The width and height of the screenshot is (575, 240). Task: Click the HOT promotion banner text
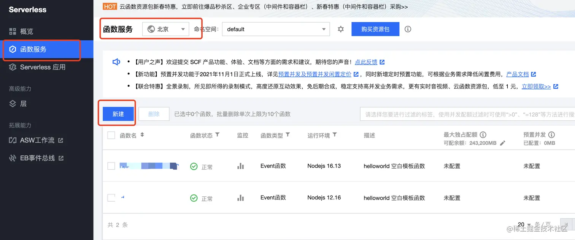pyautogui.click(x=264, y=6)
